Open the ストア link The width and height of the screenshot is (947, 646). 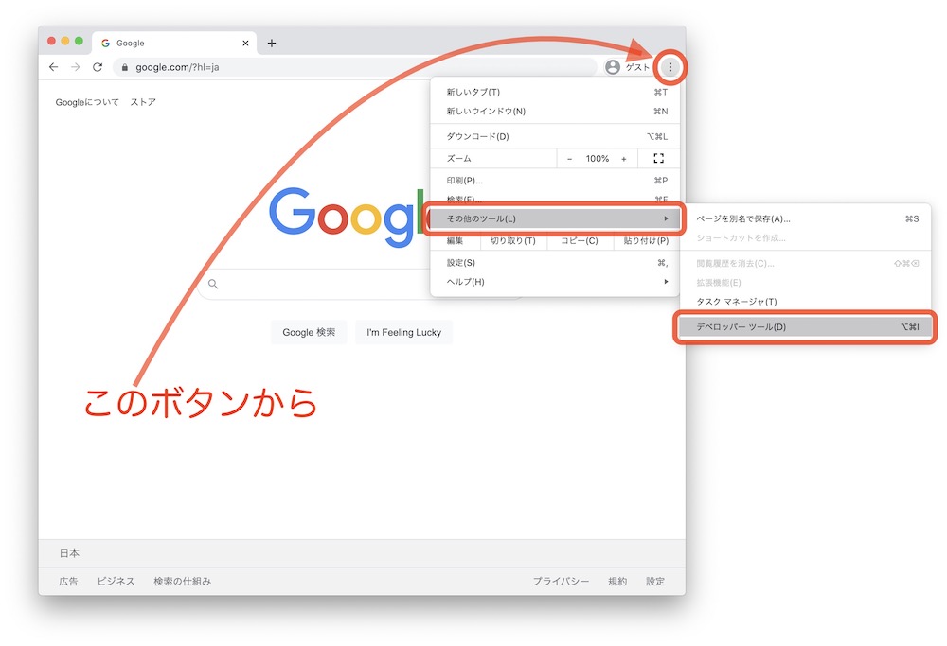143,102
